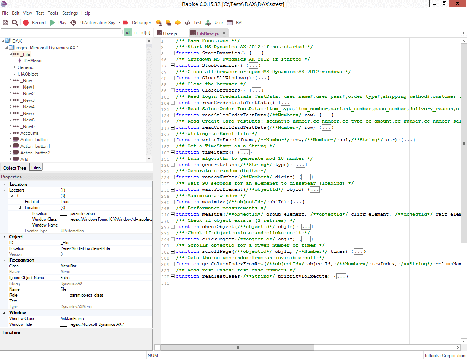Toggle the Window Class regex checkbox
The height and width of the screenshot is (359, 467).
(63, 219)
